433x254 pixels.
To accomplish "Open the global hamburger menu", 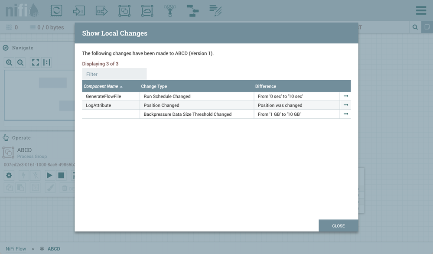I will [x=420, y=10].
